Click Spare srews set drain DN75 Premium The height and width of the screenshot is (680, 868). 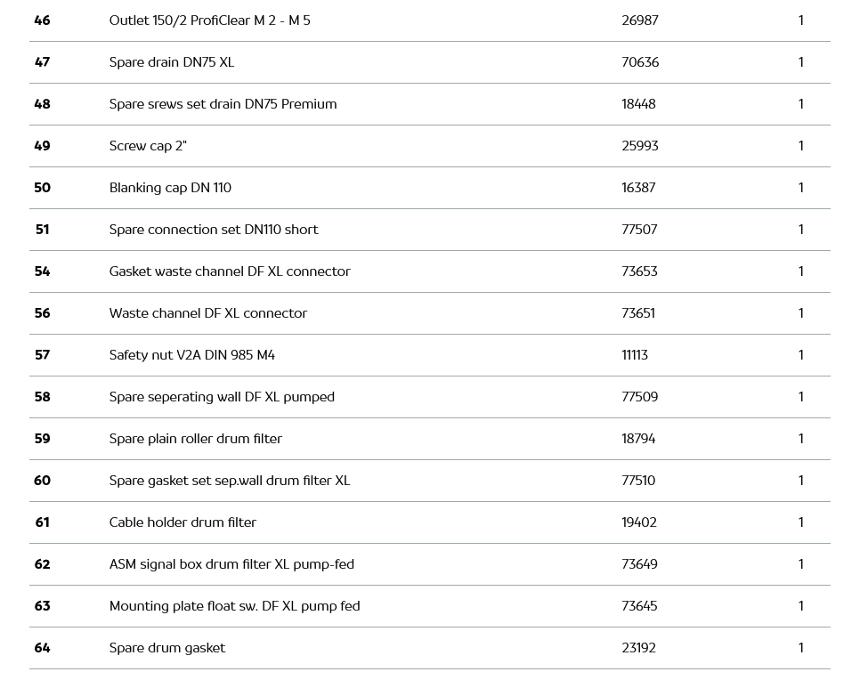tap(223, 104)
